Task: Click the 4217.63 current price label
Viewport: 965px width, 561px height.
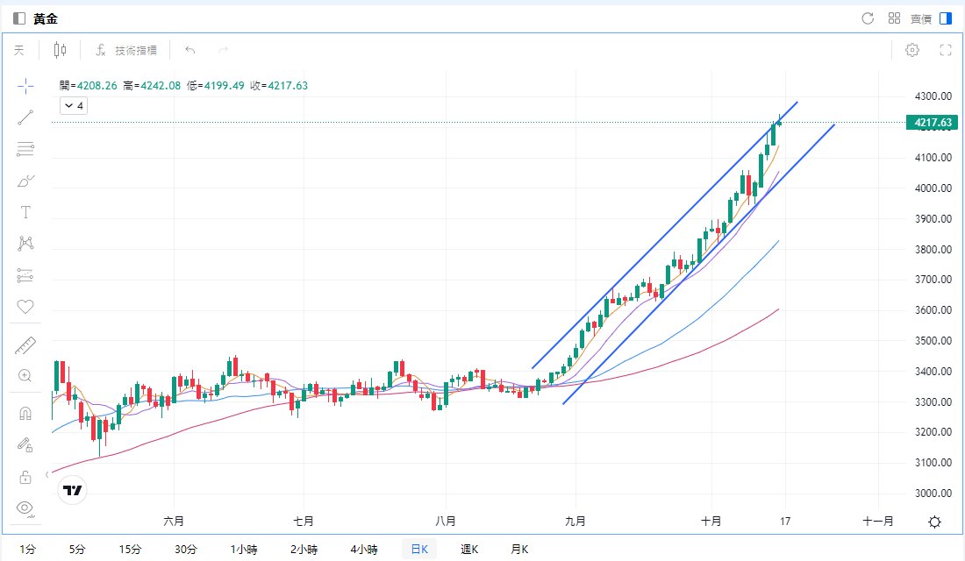Action: pyautogui.click(x=933, y=123)
